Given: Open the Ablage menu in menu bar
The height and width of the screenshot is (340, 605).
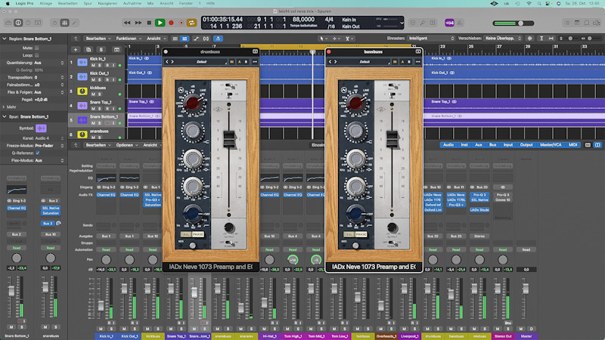Looking at the screenshot, I should click(x=46, y=4).
